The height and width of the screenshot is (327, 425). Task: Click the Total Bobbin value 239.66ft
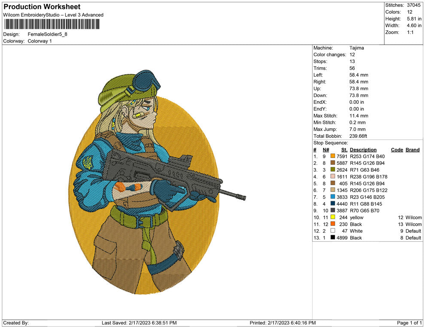[x=358, y=136]
